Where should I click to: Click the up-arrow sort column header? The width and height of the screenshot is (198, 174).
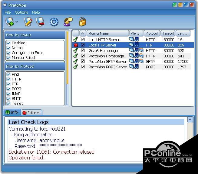(x=83, y=33)
